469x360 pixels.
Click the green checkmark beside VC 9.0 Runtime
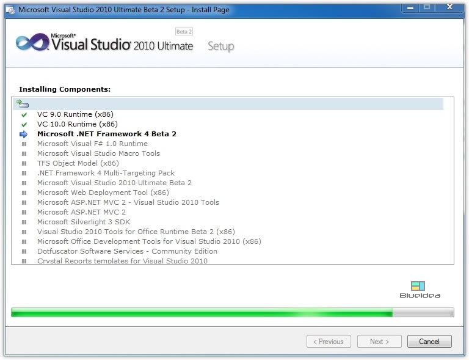coord(24,115)
